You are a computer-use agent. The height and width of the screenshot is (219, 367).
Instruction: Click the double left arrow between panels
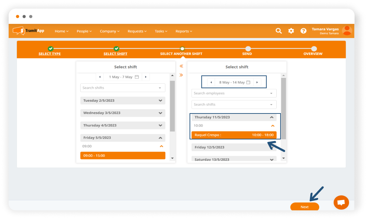pyautogui.click(x=181, y=66)
